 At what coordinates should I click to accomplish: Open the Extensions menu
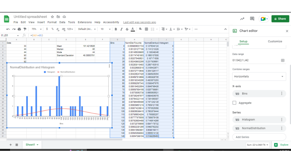coord(85,22)
